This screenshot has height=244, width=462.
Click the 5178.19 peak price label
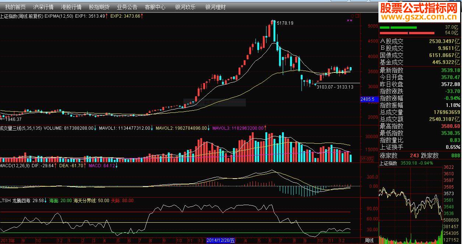[285, 23]
